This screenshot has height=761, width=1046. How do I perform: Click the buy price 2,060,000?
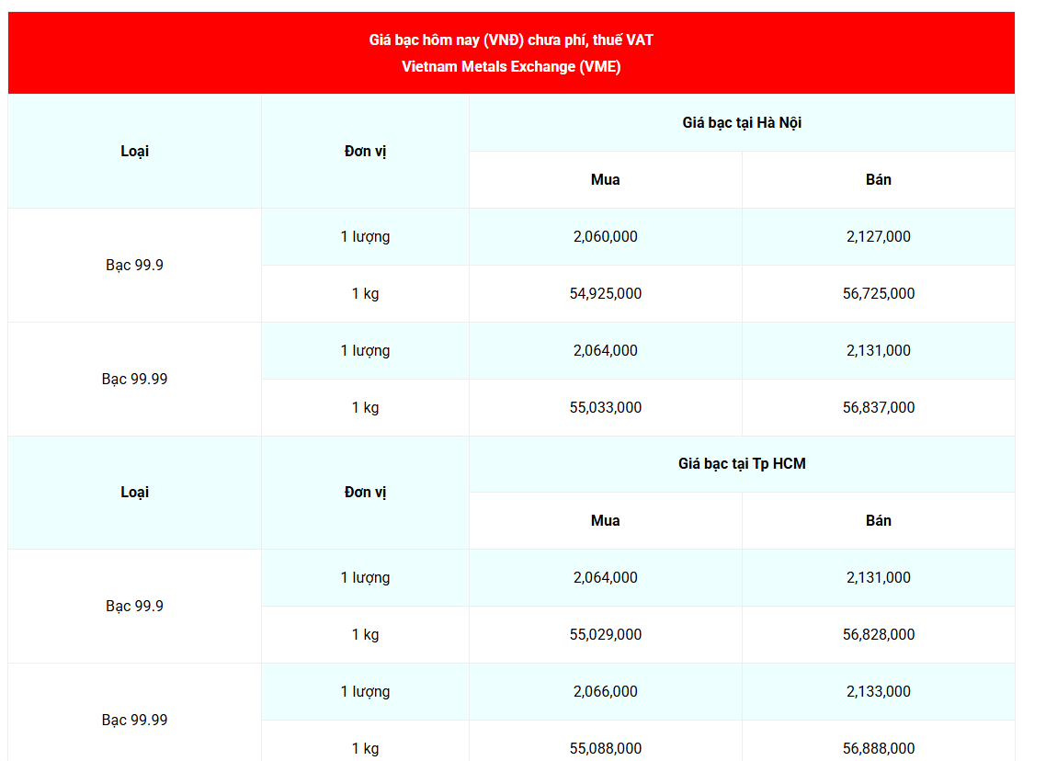point(605,237)
